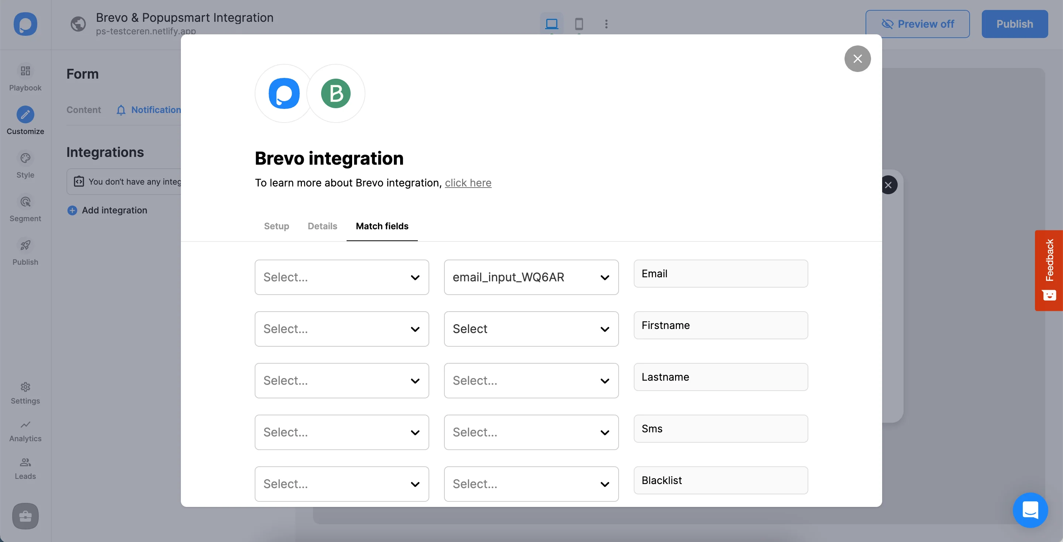Open the second Select dropdown in the Firstname row

(531, 329)
